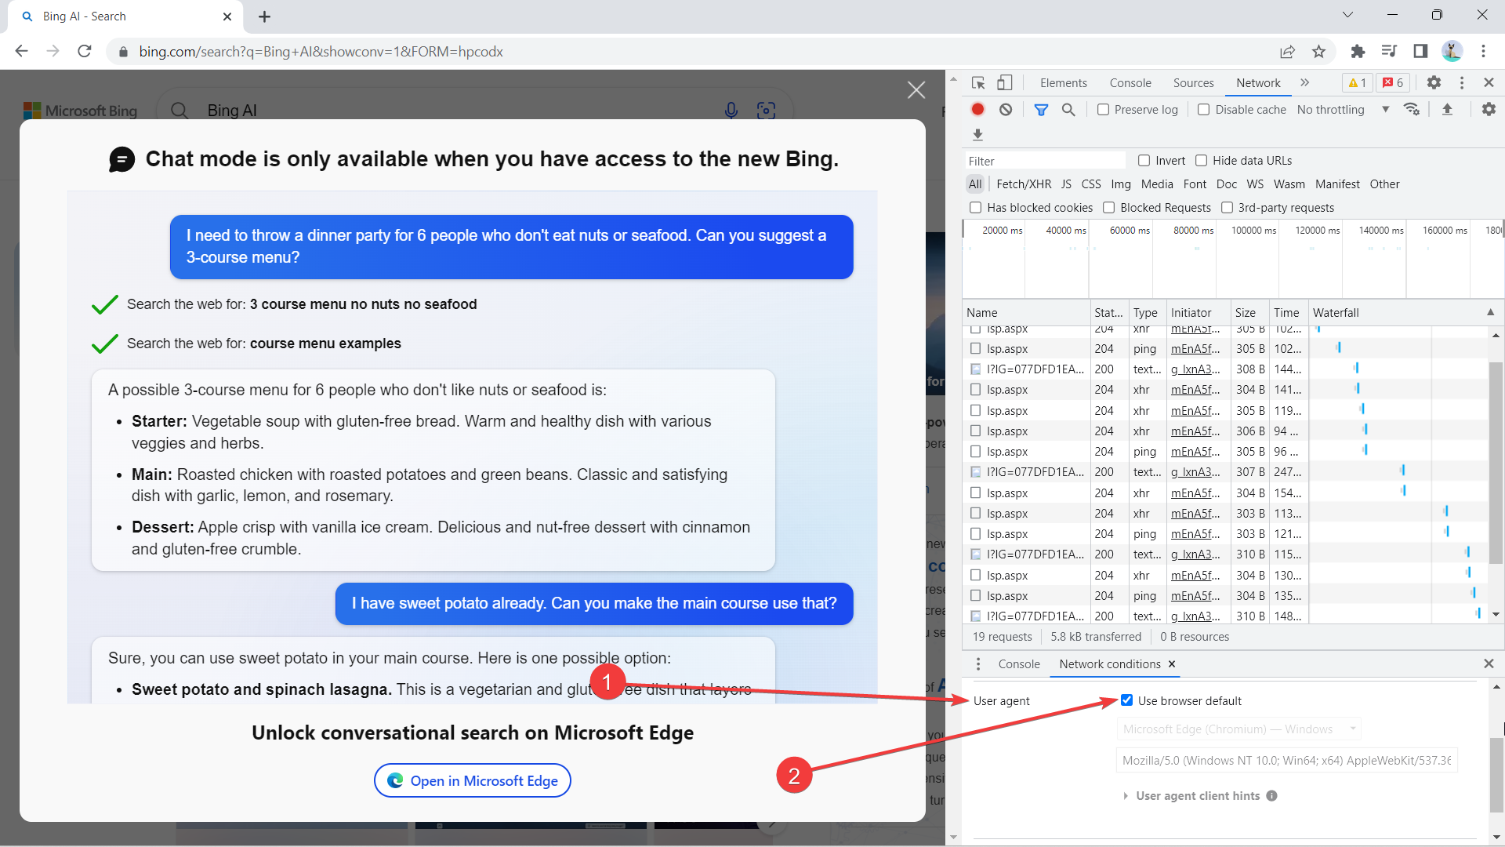1505x847 pixels.
Task: Sort by the Waterfall column arrow
Action: 1490,312
